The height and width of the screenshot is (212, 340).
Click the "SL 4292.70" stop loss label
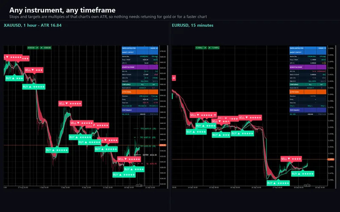(151, 164)
